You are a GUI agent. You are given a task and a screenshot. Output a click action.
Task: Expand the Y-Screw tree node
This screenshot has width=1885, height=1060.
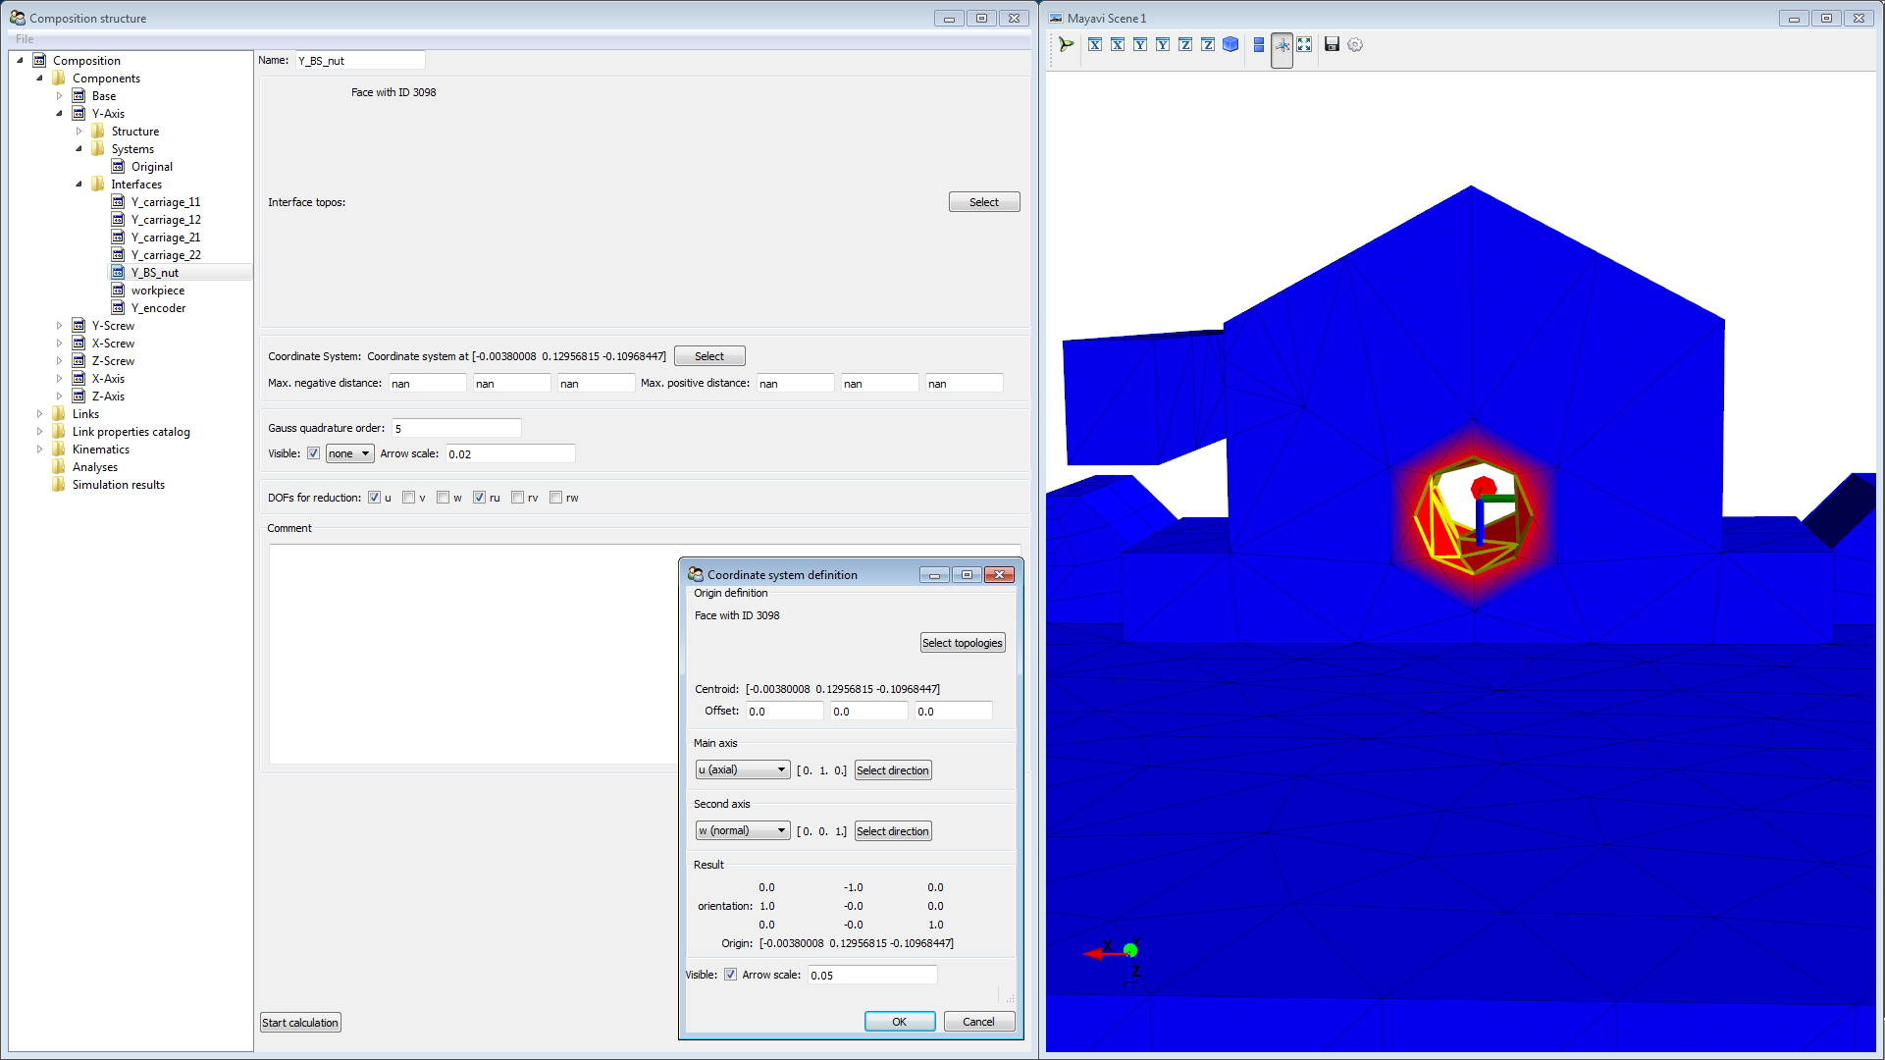point(59,325)
